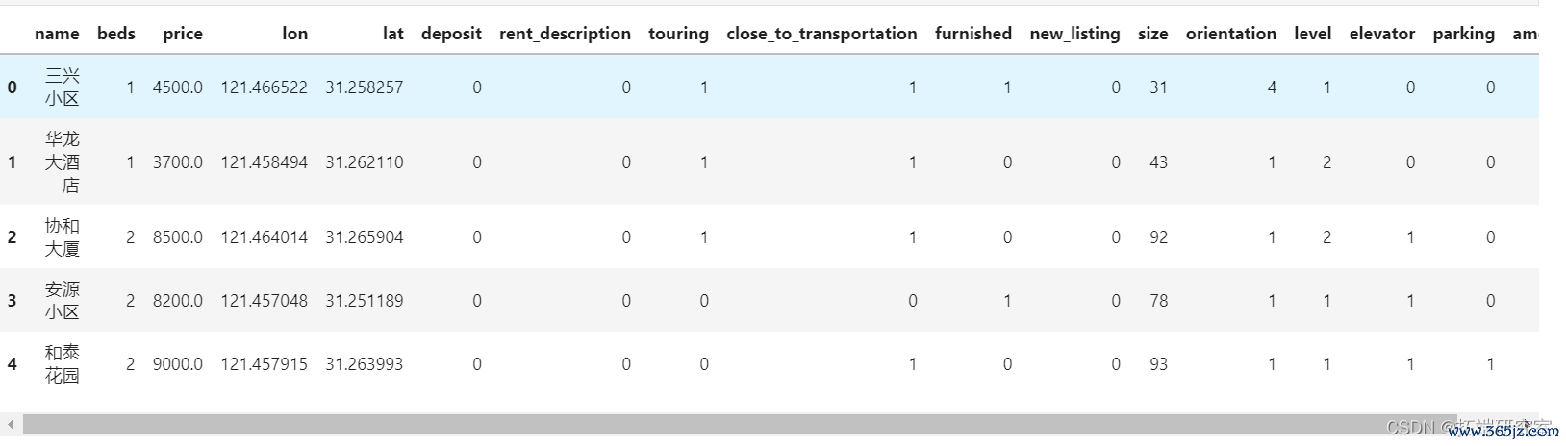1566x446 pixels.
Task: Click the 协和大厦 name cell
Action: (x=62, y=237)
